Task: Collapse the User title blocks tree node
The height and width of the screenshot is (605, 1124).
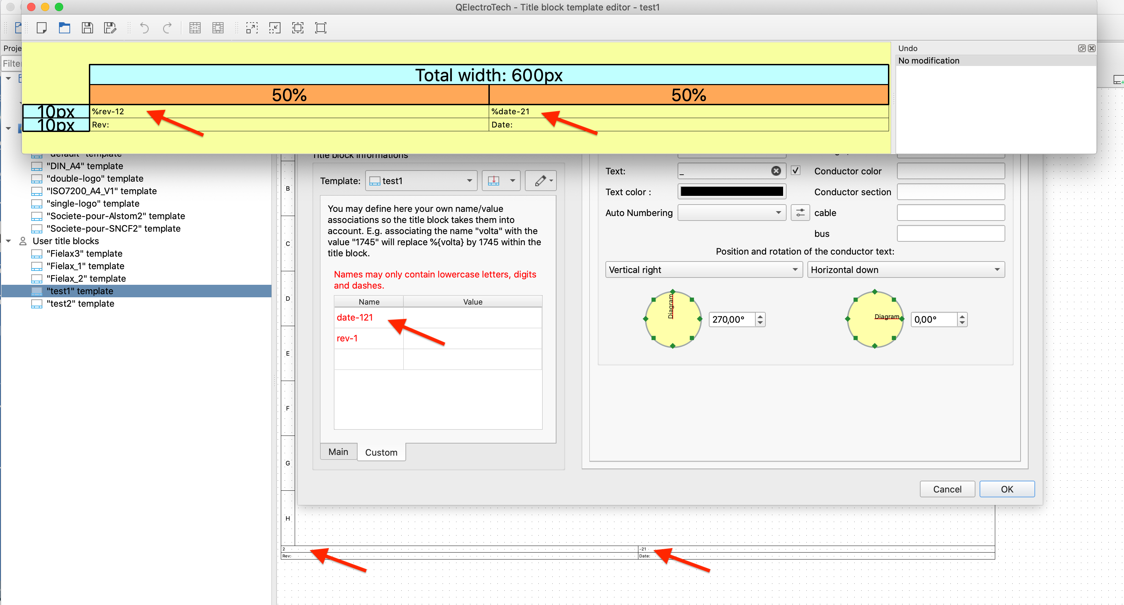Action: pyautogui.click(x=8, y=241)
